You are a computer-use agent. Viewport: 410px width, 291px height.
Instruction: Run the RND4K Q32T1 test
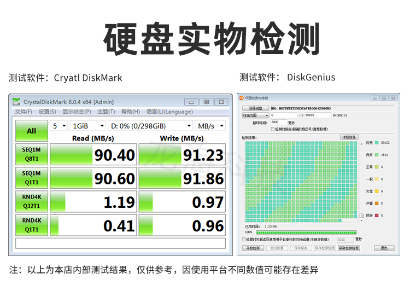(x=32, y=201)
